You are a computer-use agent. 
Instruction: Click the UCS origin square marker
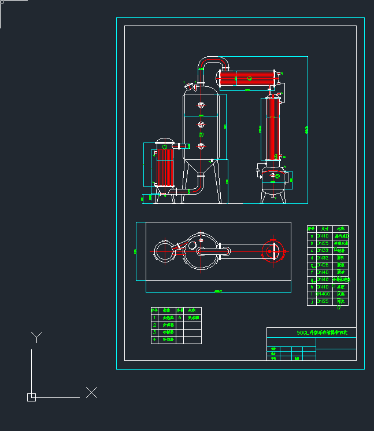31,397
